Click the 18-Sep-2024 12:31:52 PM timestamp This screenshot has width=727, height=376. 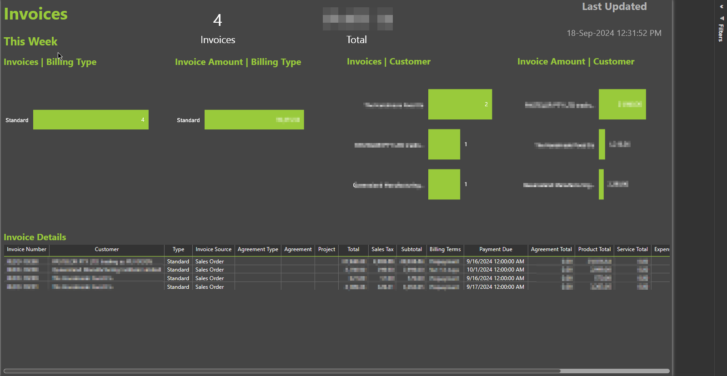614,33
